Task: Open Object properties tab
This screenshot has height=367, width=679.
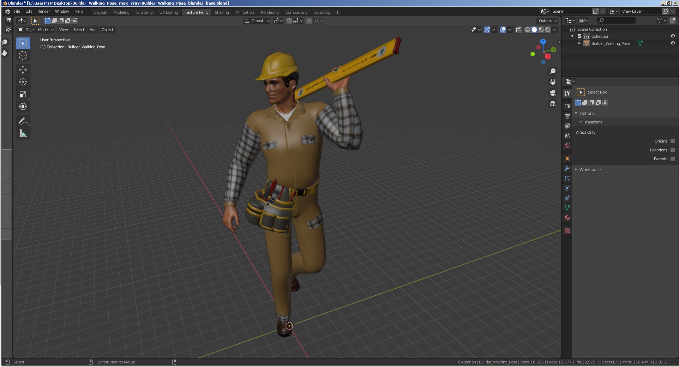Action: (567, 158)
